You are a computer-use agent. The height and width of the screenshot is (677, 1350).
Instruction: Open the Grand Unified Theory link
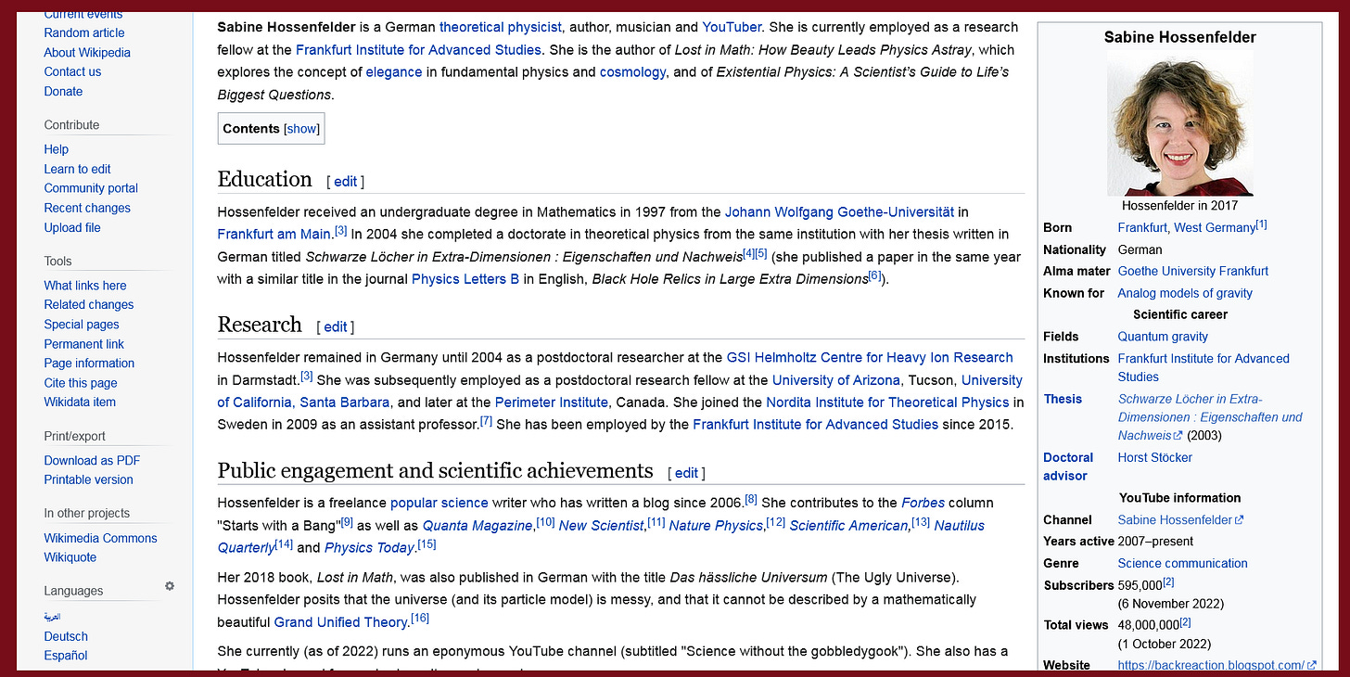[340, 622]
